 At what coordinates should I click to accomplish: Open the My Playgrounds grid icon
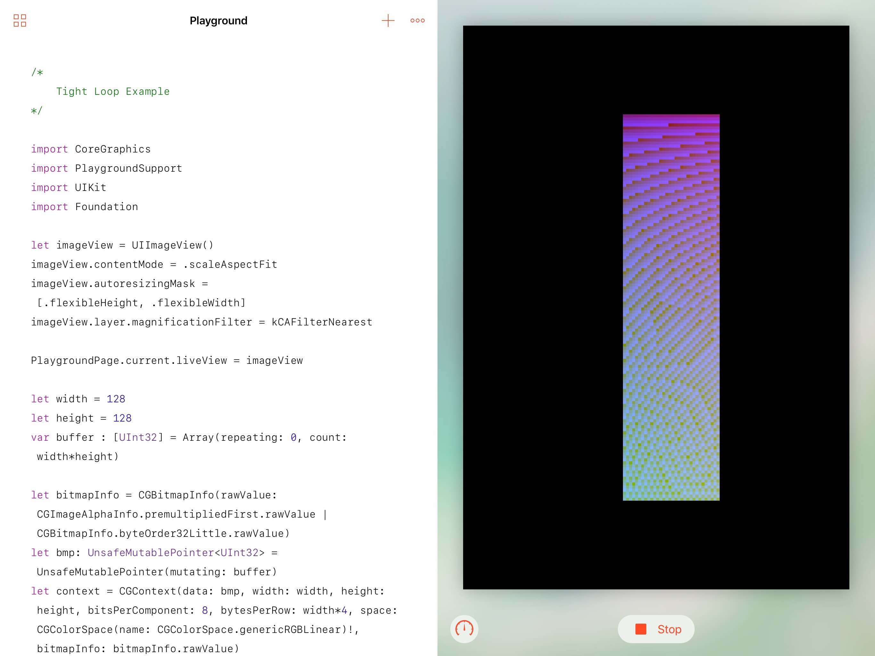pos(20,20)
